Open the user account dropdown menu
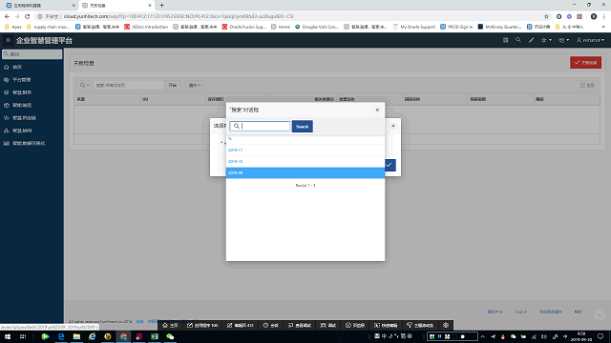 coord(590,40)
